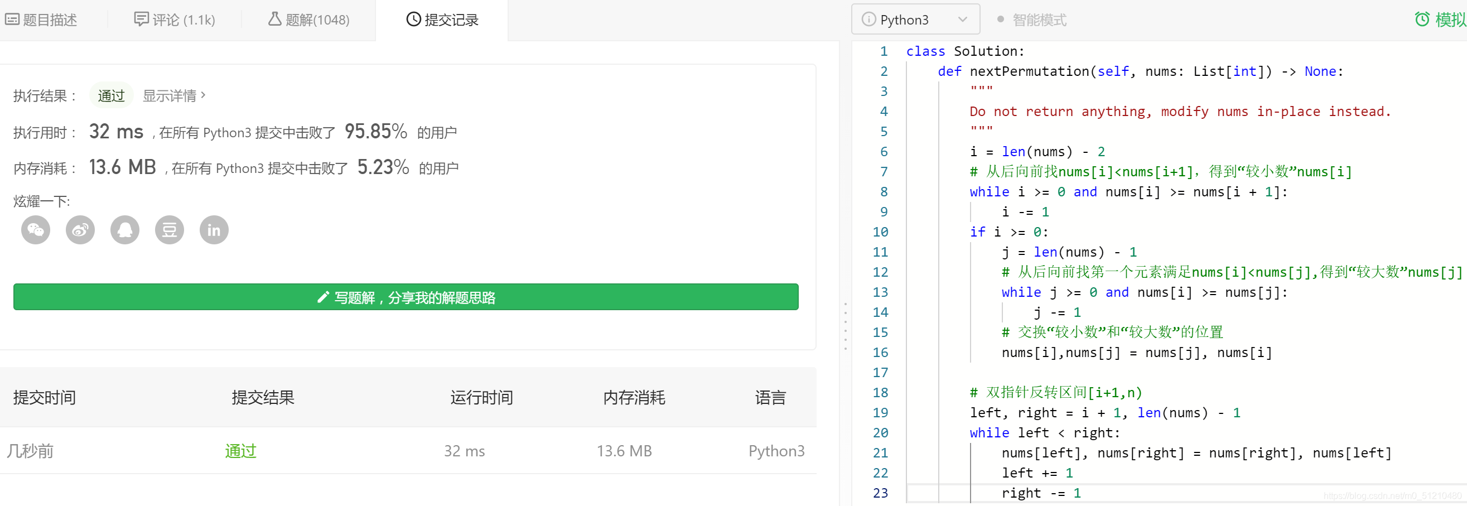
Task: Click line 23 'right -= 1'
Action: (1040, 493)
